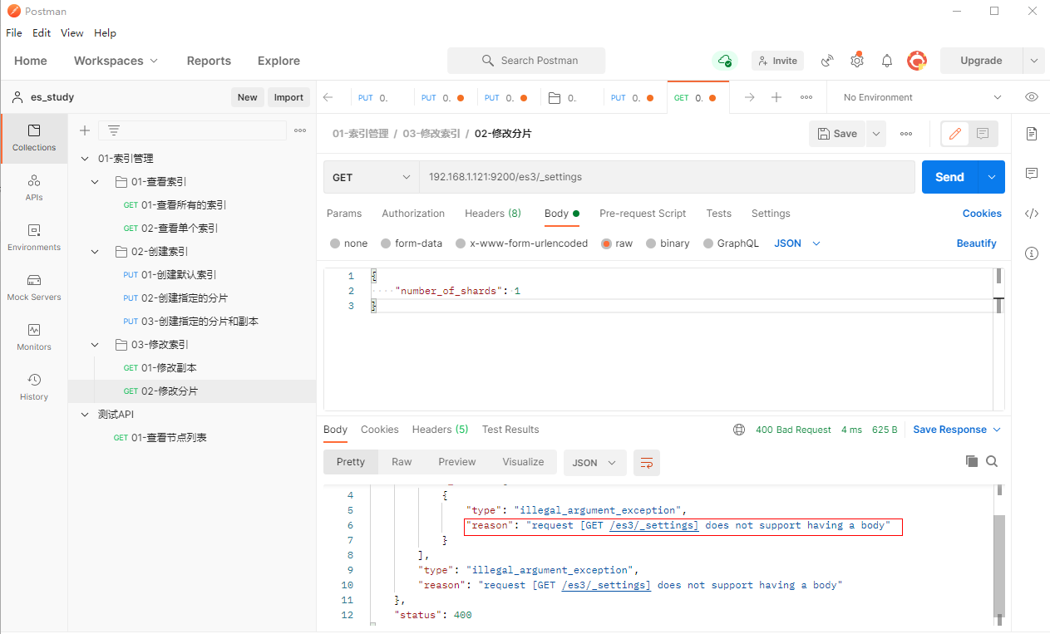Open the Settings gear icon in header

tap(857, 61)
